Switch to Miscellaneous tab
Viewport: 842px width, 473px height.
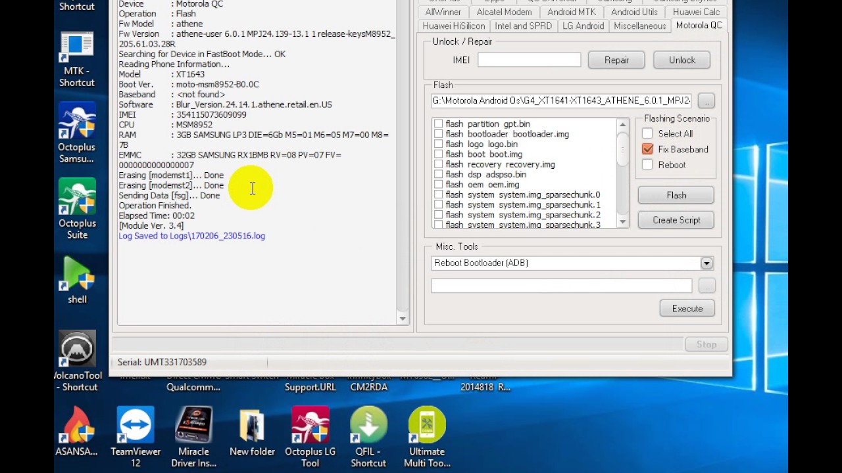point(640,26)
